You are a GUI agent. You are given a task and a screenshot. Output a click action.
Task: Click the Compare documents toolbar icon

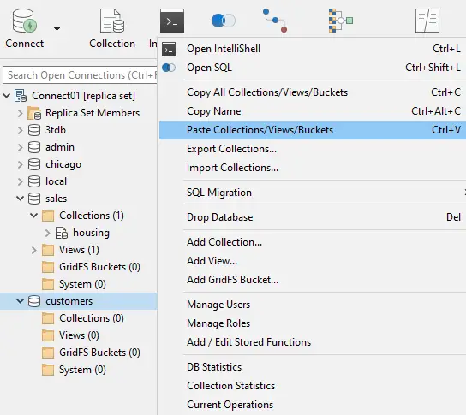(x=427, y=21)
